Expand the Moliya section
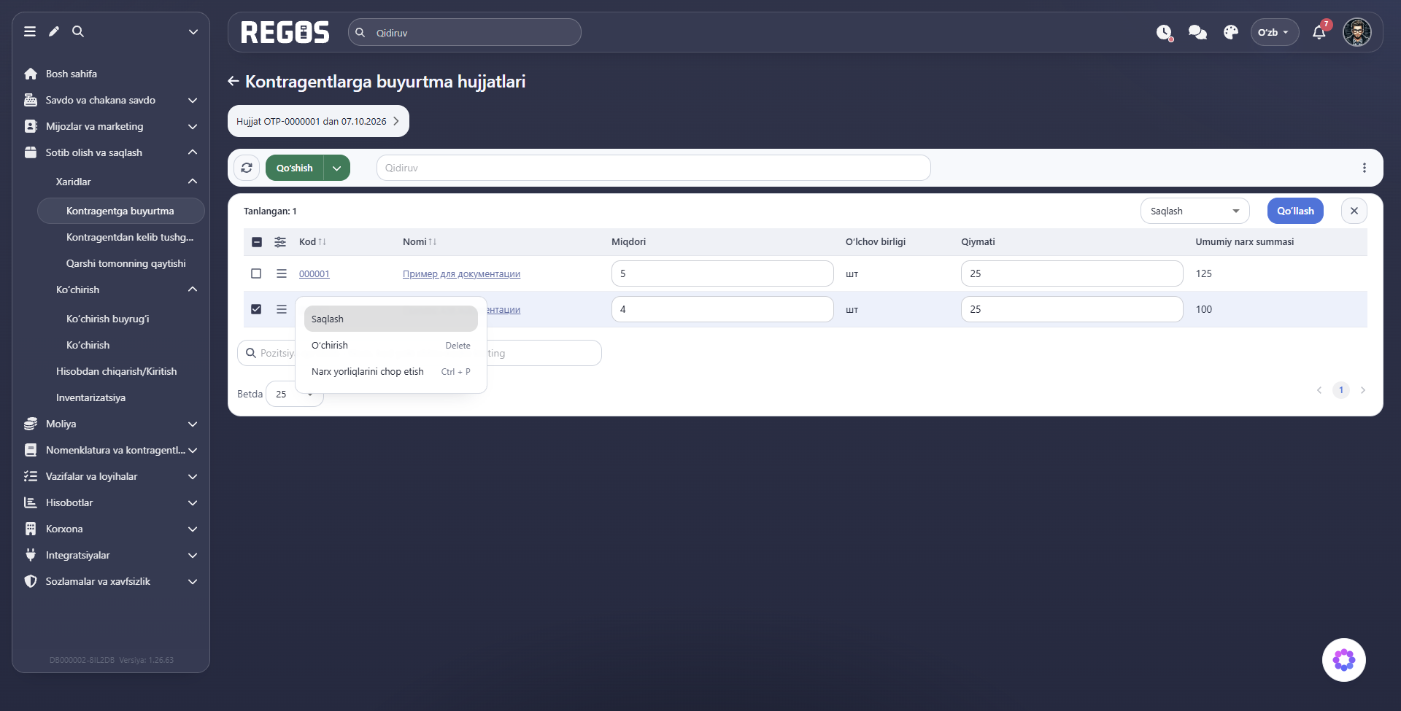This screenshot has height=711, width=1401. (x=111, y=424)
